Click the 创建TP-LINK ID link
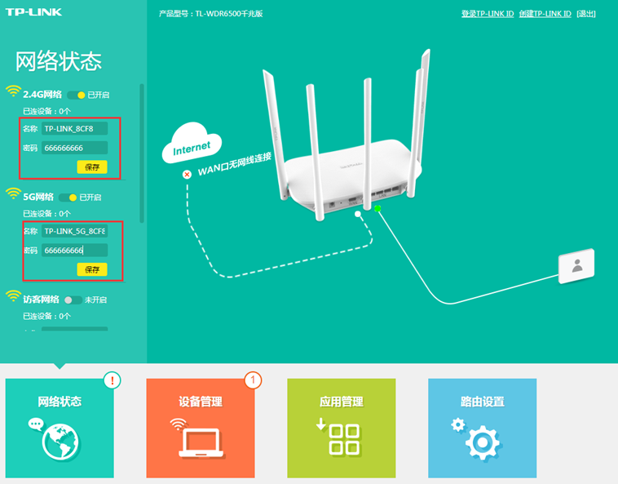618x484 pixels. (545, 14)
